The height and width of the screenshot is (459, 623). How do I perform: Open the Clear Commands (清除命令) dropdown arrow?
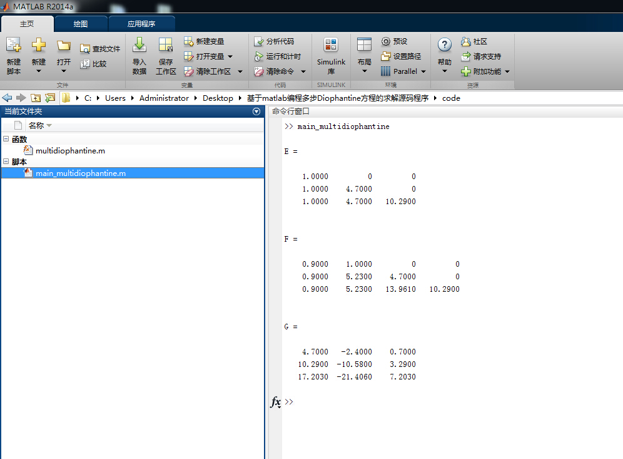pyautogui.click(x=303, y=71)
